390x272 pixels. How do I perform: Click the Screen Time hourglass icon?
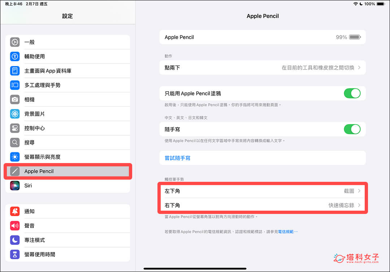tap(15, 254)
